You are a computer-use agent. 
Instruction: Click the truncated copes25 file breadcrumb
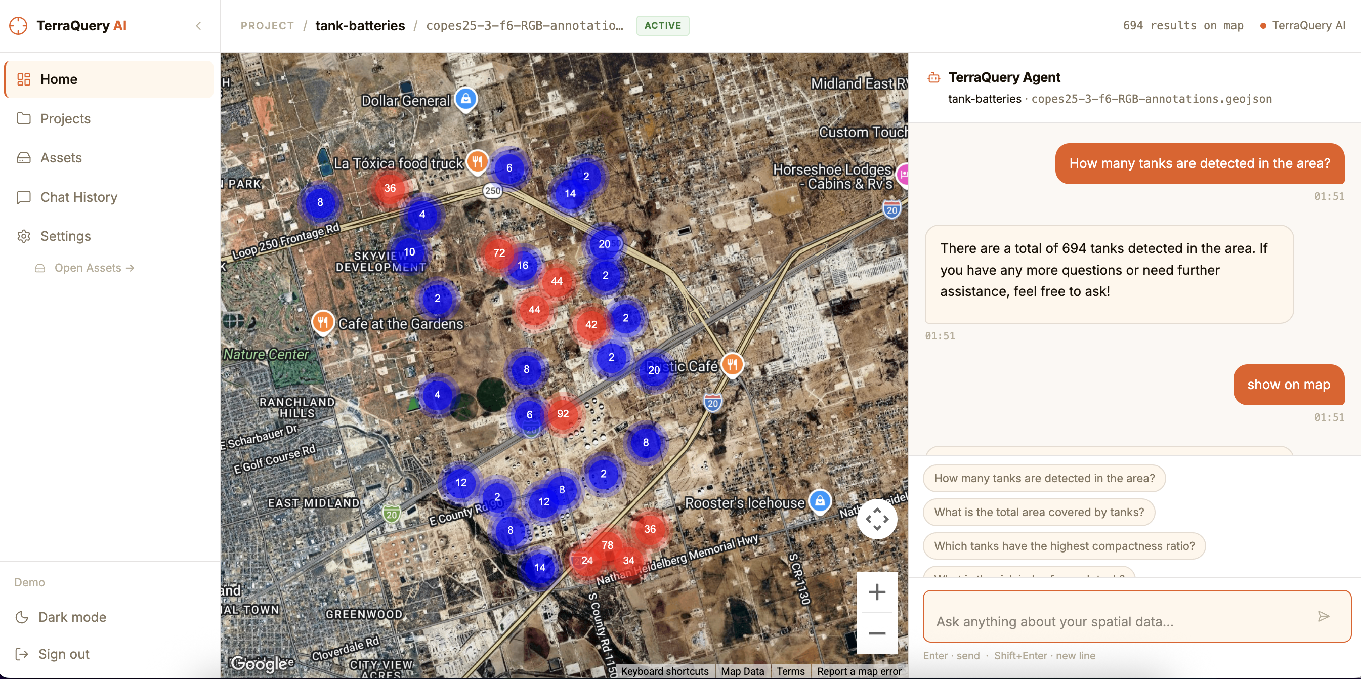point(525,25)
